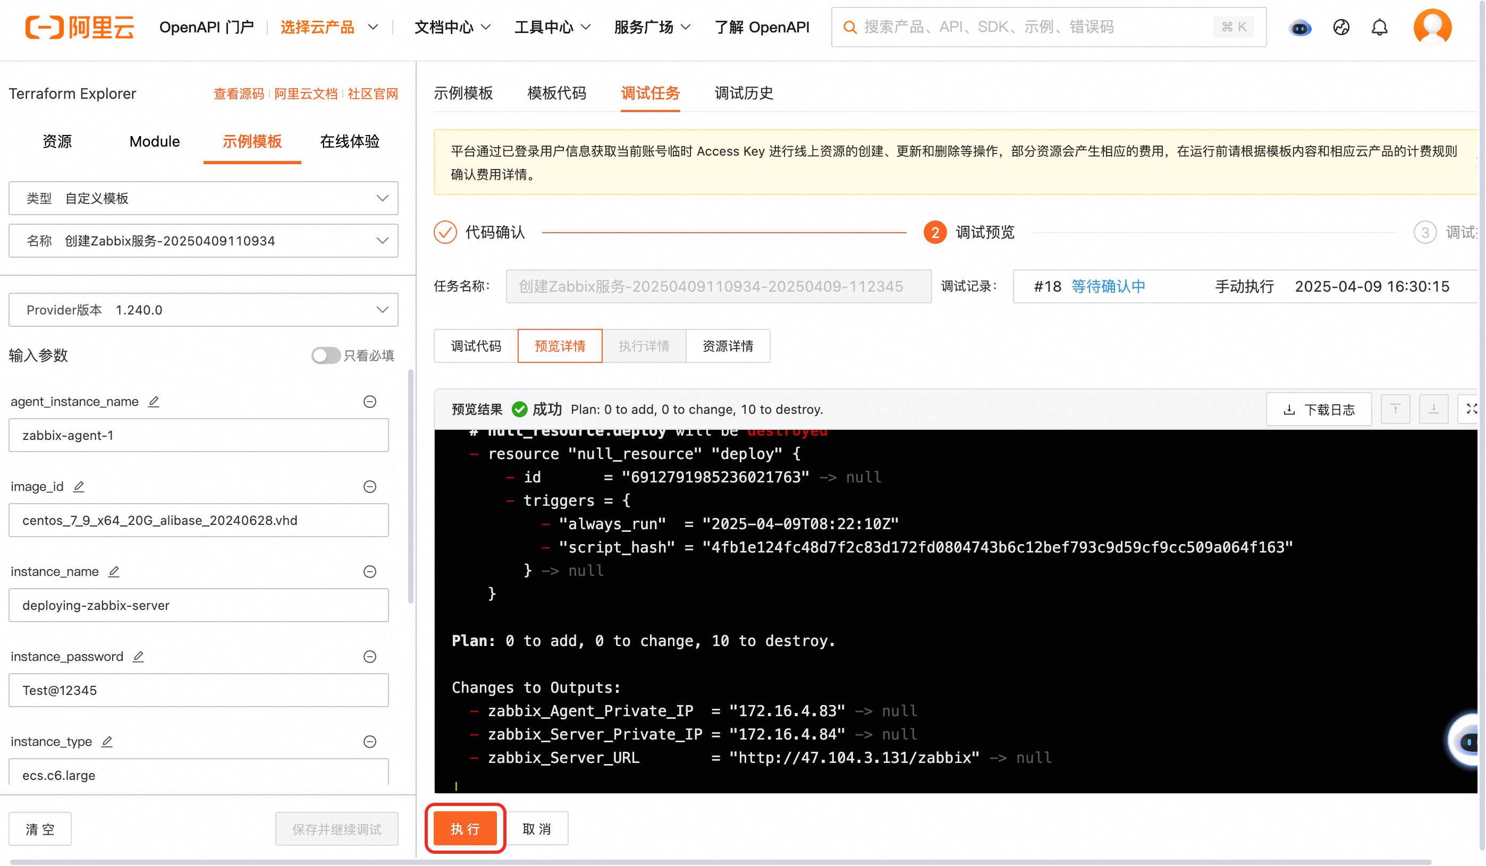Remove the instance_password parameter
This screenshot has width=1486, height=866.
(x=370, y=656)
